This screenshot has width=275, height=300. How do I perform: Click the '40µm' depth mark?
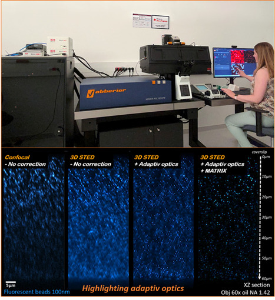point(267,238)
